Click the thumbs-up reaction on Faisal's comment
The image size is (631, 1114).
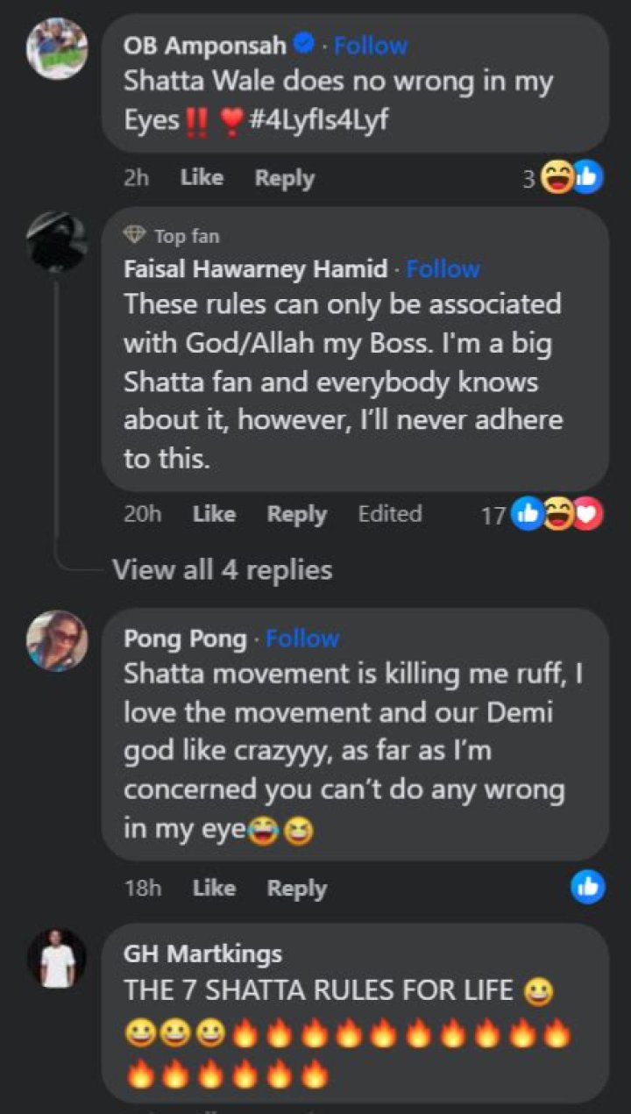527,513
